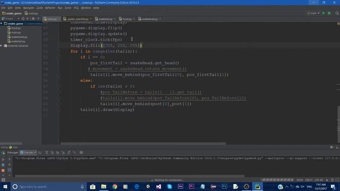Toggle the read-only lock in status bar

point(327,180)
